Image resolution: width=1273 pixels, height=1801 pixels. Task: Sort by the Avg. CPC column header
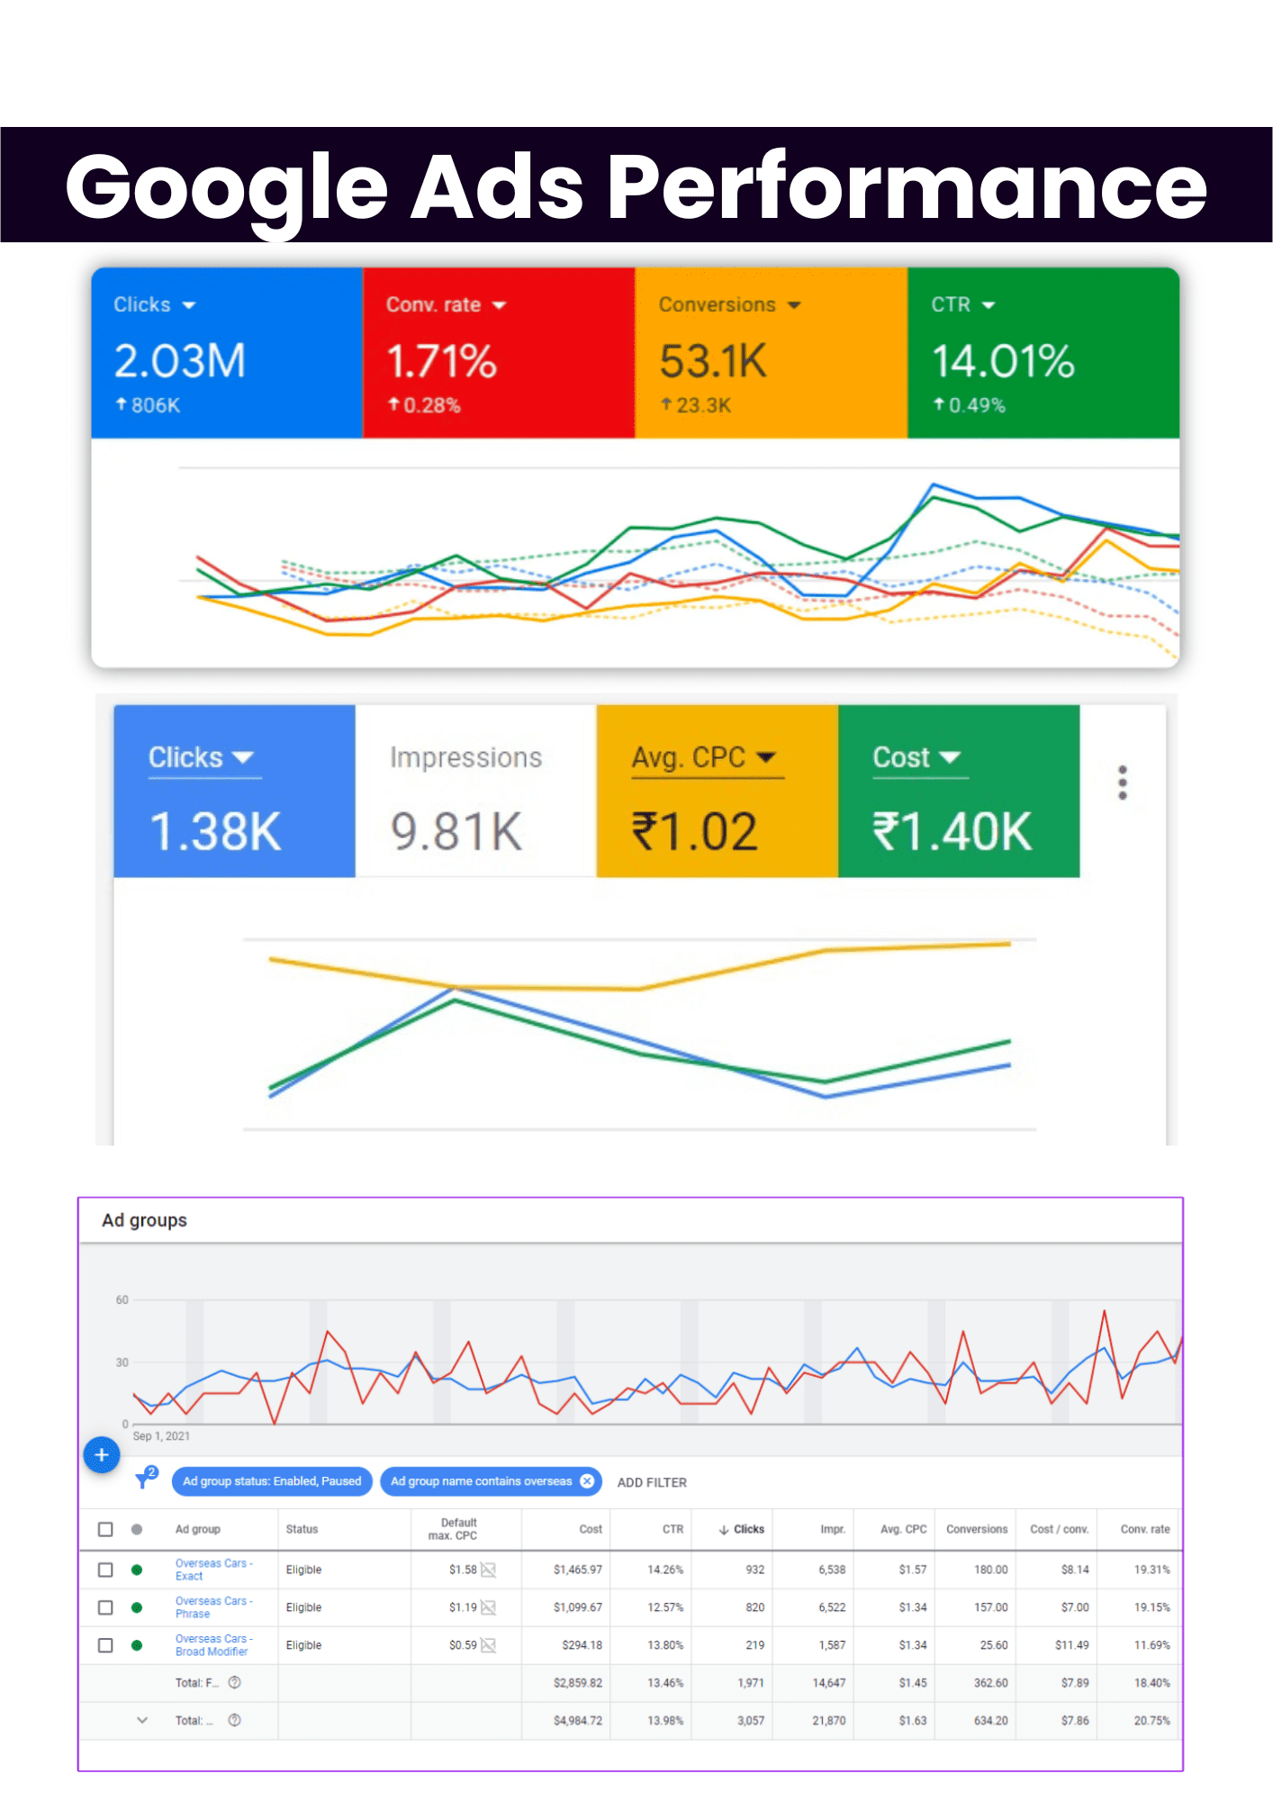tap(903, 1529)
